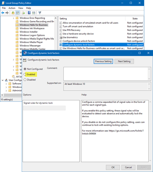Expand the Administrative Templates tree node

(x=6, y=91)
